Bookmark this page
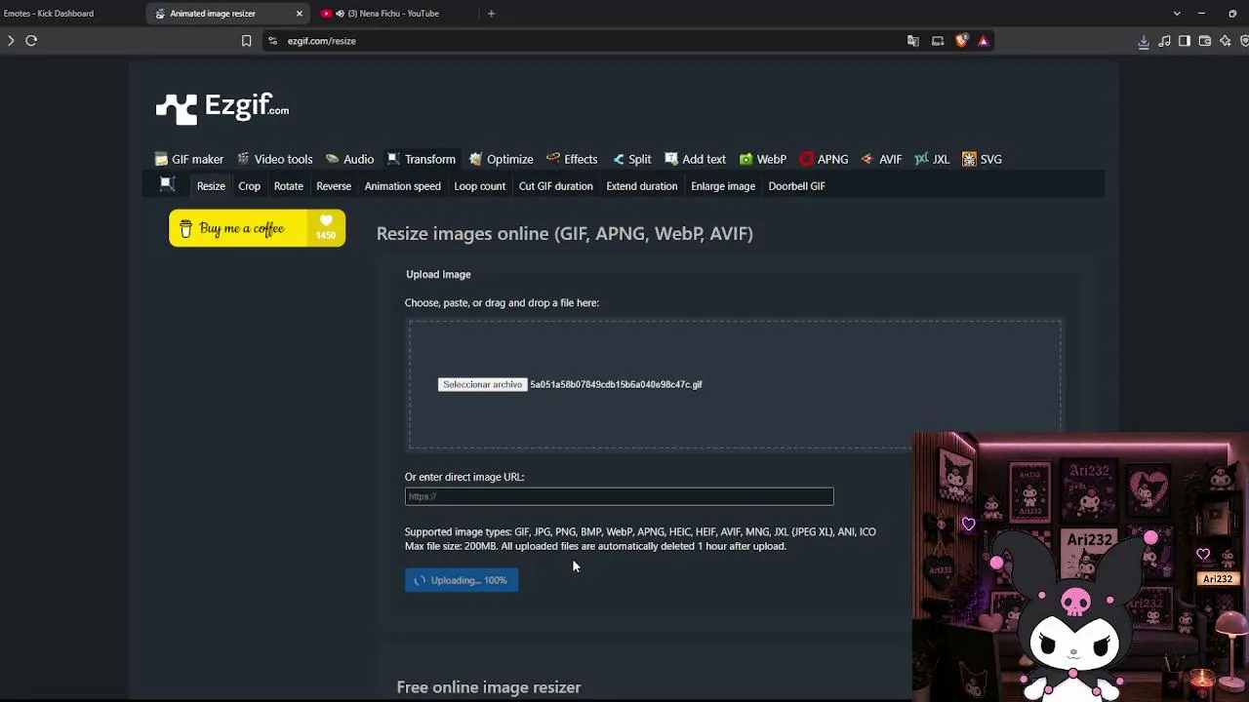 [246, 41]
